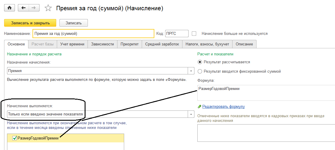The image size is (335, 150).
Task: Go back with the left arrow
Action: coord(23,8)
